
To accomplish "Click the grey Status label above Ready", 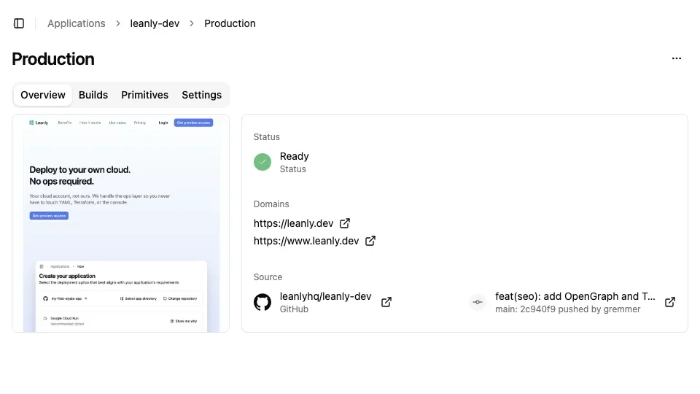I will [267, 137].
